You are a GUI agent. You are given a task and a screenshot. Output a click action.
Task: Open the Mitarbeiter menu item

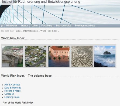pos(12,26)
